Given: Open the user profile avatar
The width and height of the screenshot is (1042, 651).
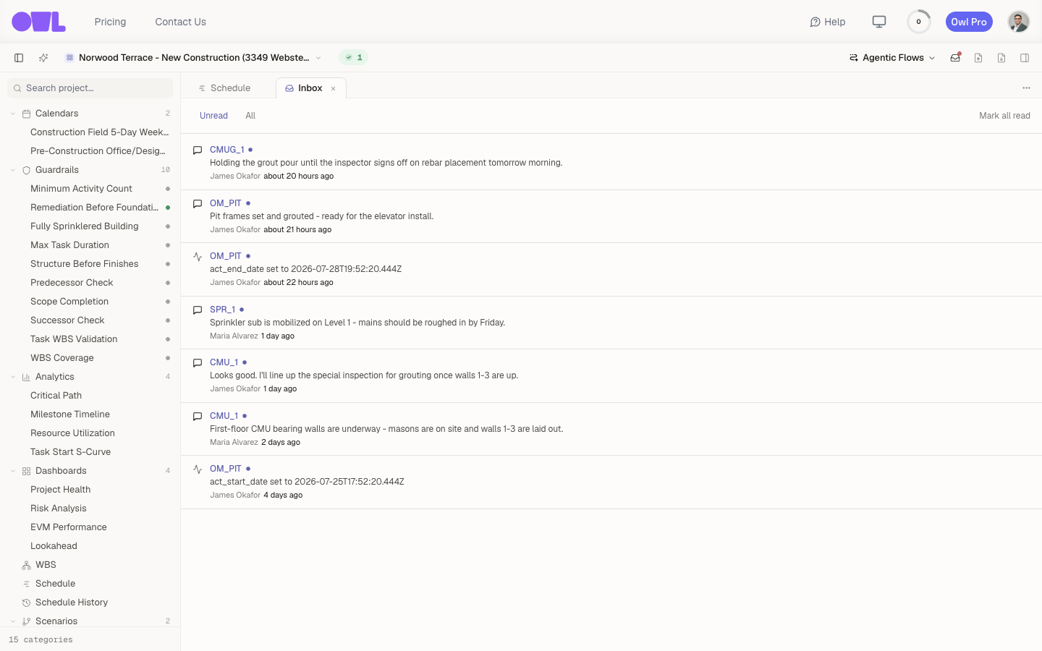Looking at the screenshot, I should (1019, 22).
